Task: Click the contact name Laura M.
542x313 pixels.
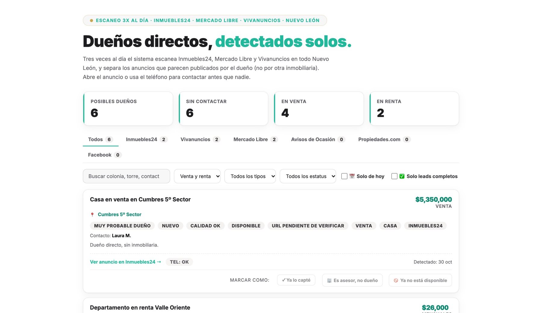Action: 121,236
